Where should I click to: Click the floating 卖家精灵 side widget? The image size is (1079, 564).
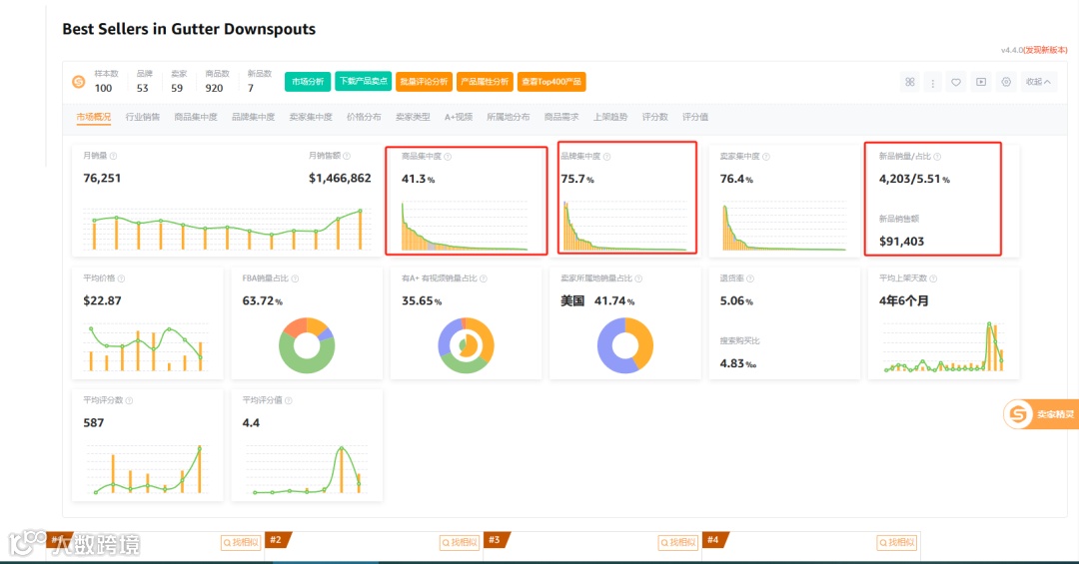tap(1040, 414)
